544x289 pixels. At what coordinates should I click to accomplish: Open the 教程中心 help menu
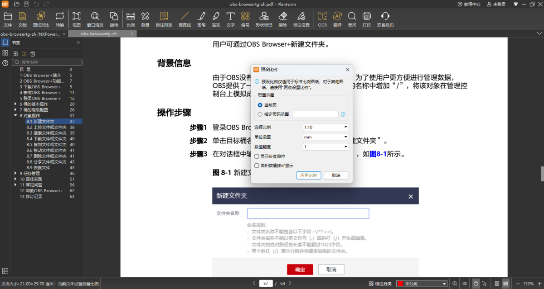470,4
